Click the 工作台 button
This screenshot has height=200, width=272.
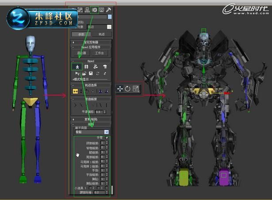click(x=100, y=53)
